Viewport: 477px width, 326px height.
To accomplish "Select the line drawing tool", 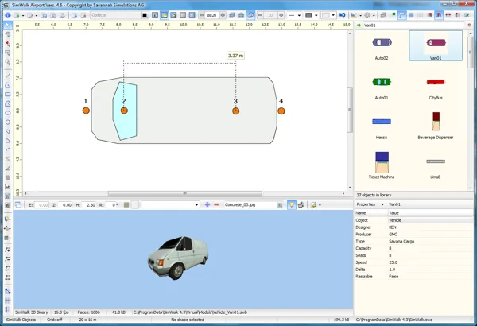I will 8,76.
